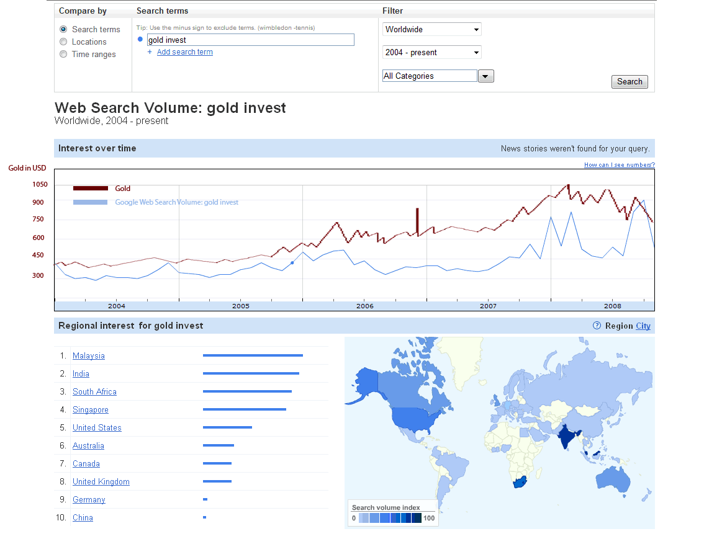The width and height of the screenshot is (704, 539).
Task: Open the Worldwide region dropdown
Action: tap(431, 29)
